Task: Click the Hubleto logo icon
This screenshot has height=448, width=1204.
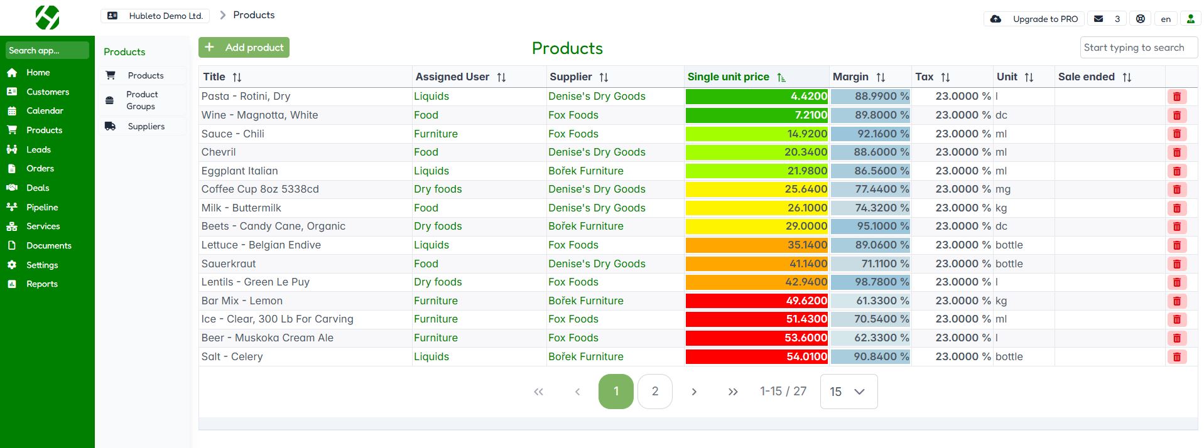Action: 47,18
